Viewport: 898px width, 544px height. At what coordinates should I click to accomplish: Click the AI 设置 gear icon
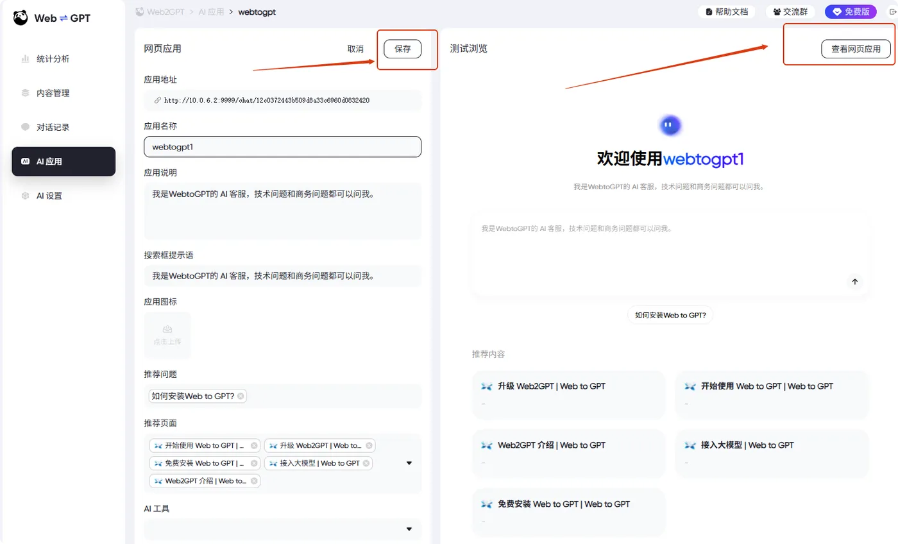point(25,196)
